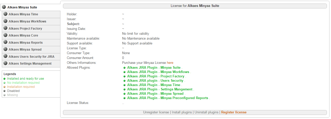Click the status icon beside Alkaes Minyaa Suite tab
Viewport: 331px width, 119px height.
click(4, 7)
